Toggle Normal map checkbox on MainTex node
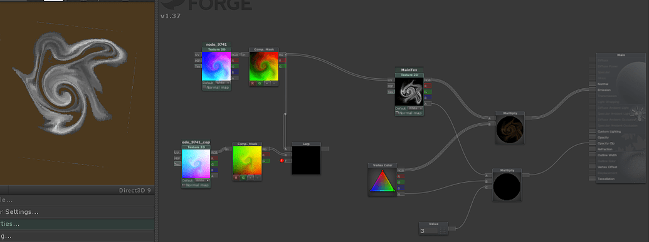The width and height of the screenshot is (649, 242). [x=398, y=113]
